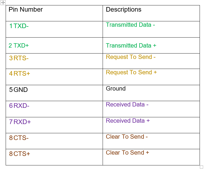Click the Descriptions header cell
The width and height of the screenshot is (205, 170).
coord(151,13)
